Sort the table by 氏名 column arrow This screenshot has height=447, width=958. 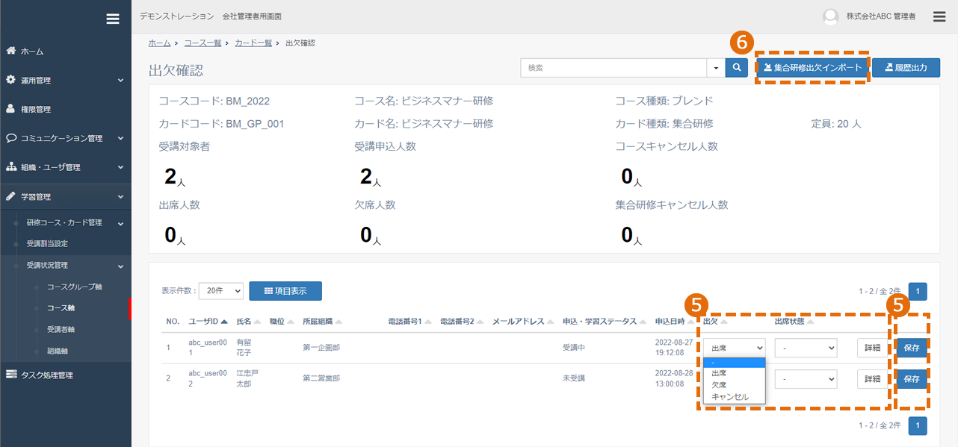pyautogui.click(x=258, y=322)
